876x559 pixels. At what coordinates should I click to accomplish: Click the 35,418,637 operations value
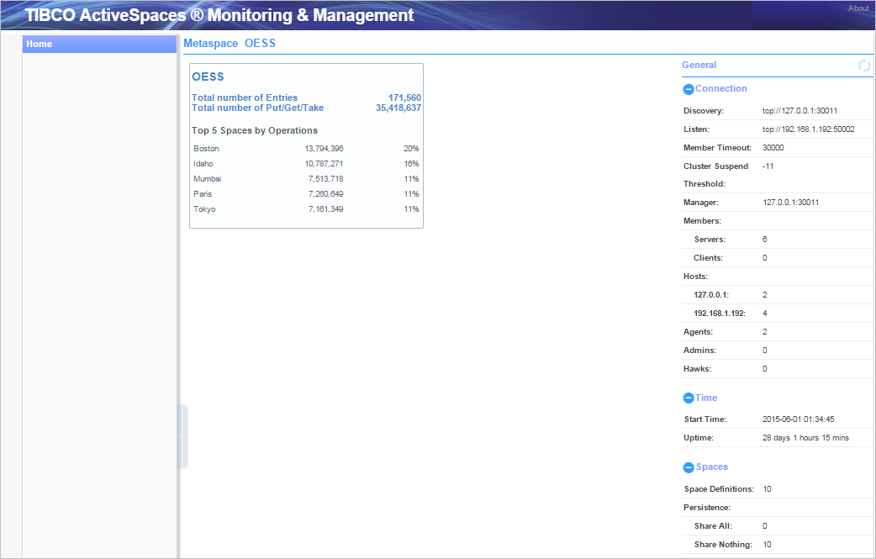click(x=398, y=108)
